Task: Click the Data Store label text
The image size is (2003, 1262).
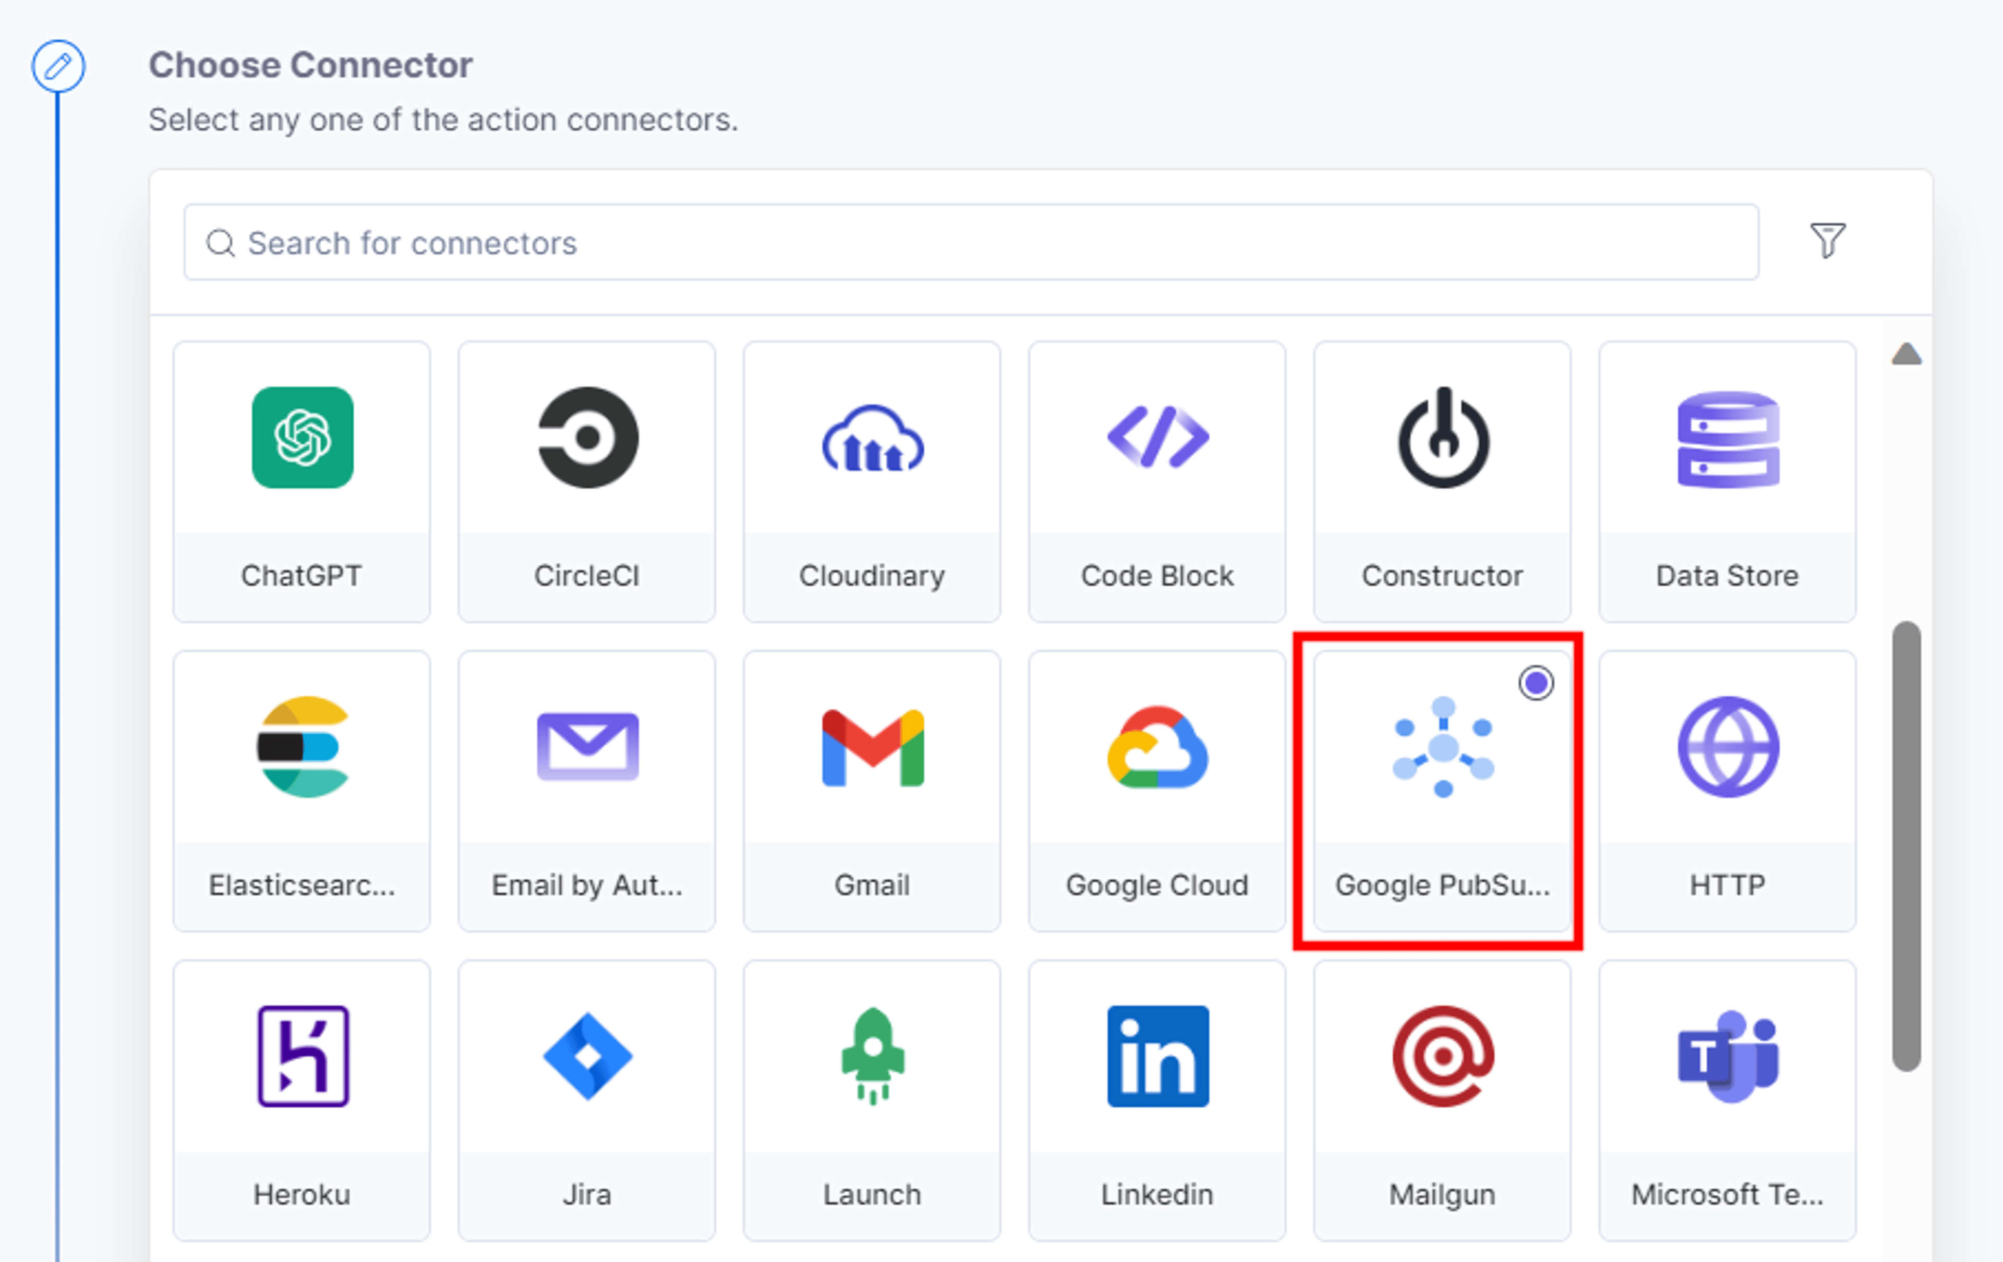Action: [1728, 575]
